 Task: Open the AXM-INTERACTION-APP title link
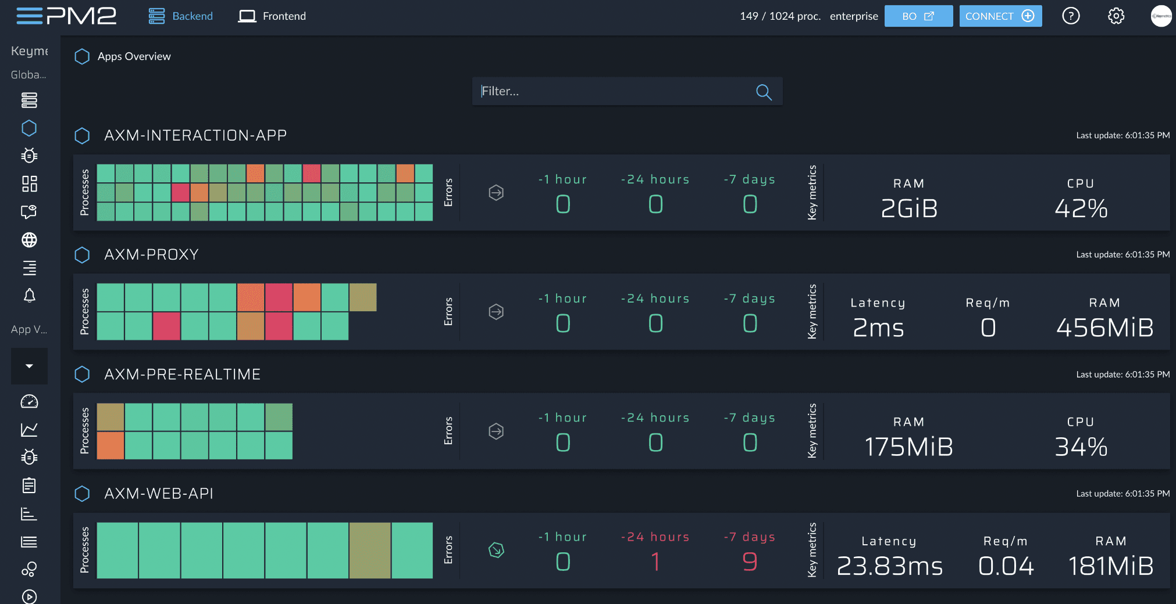[195, 135]
